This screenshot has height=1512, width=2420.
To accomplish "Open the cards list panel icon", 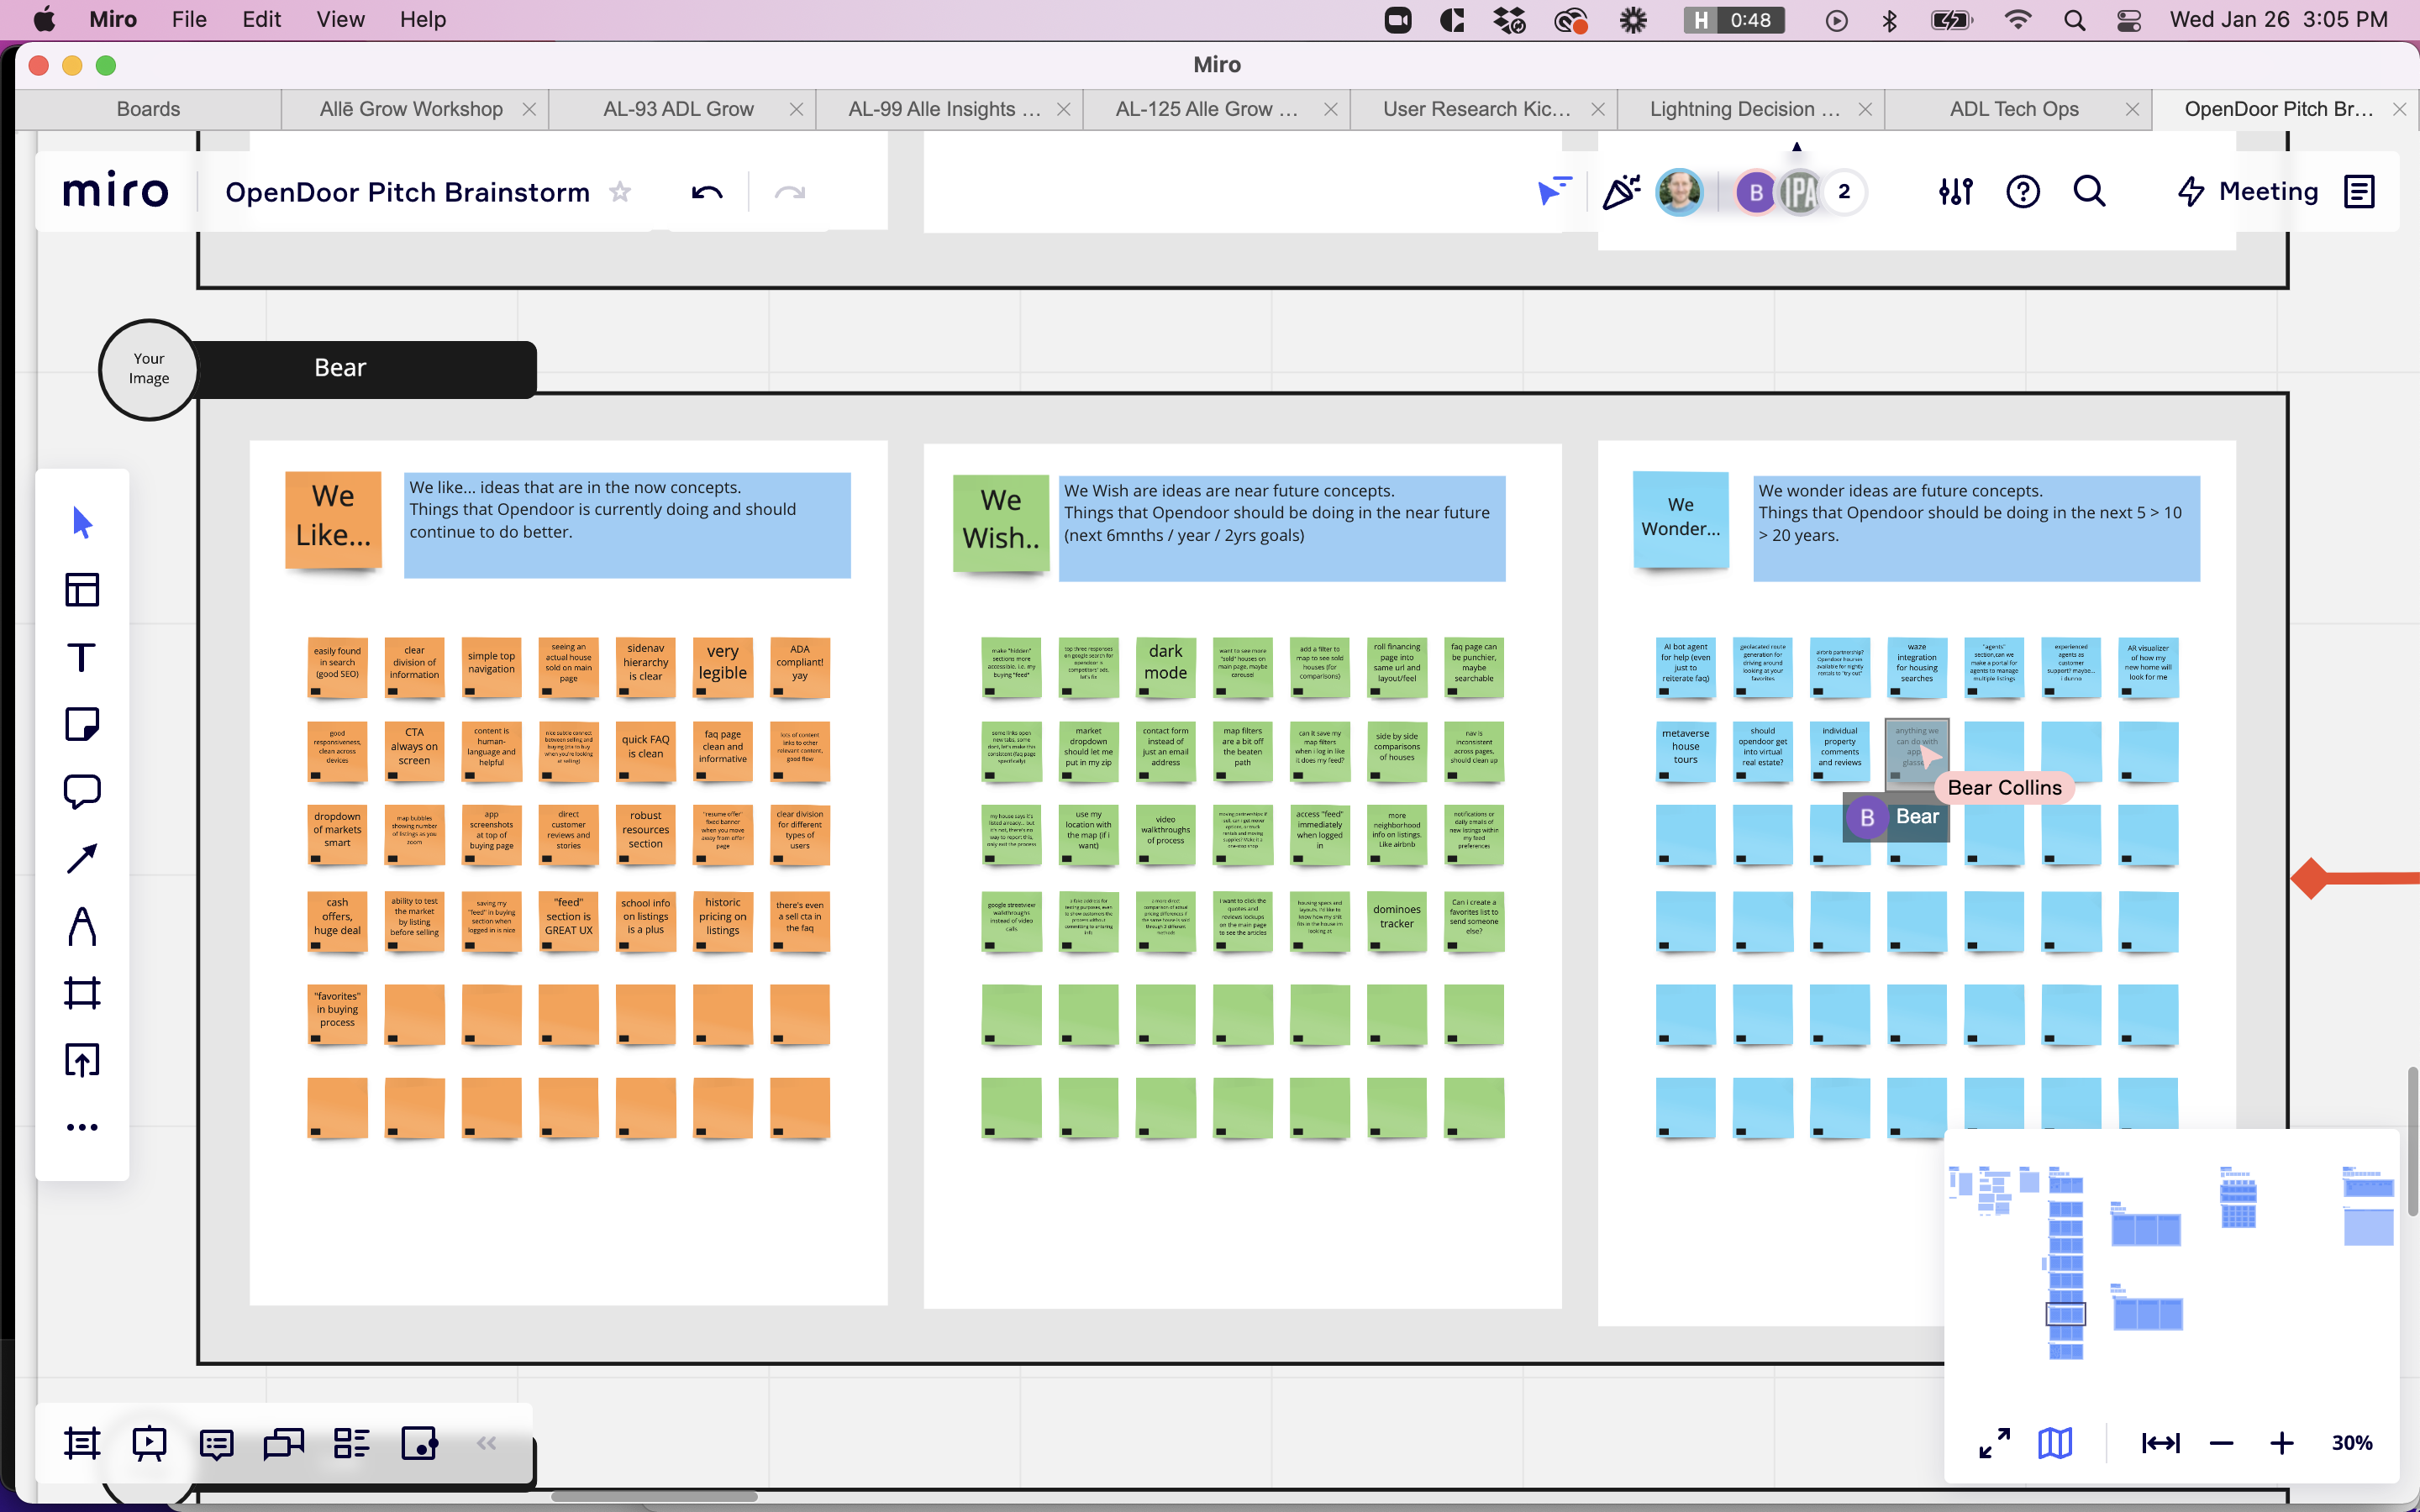I will pyautogui.click(x=351, y=1443).
